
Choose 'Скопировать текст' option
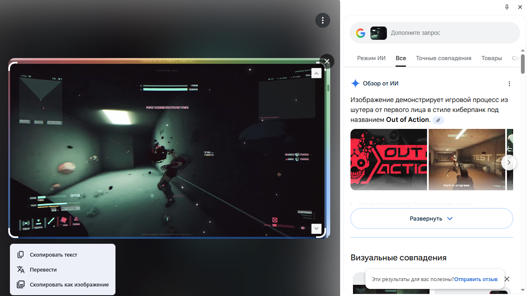62,255
